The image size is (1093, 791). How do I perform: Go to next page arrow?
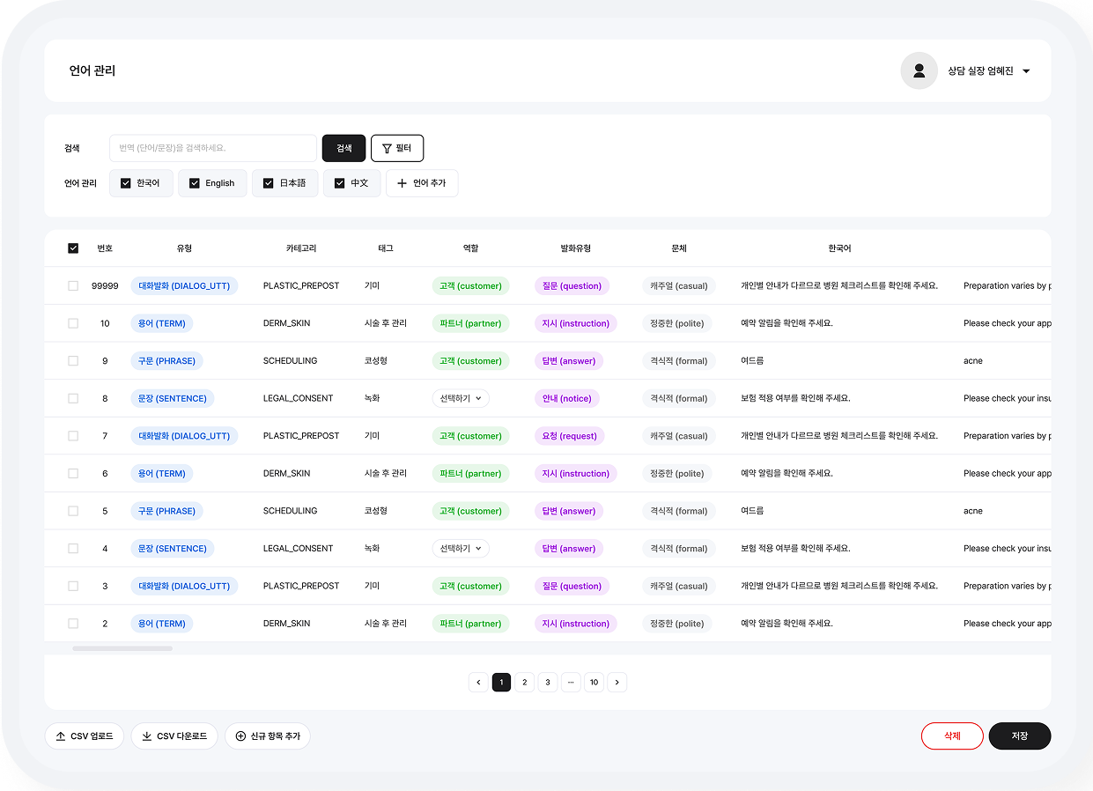617,682
